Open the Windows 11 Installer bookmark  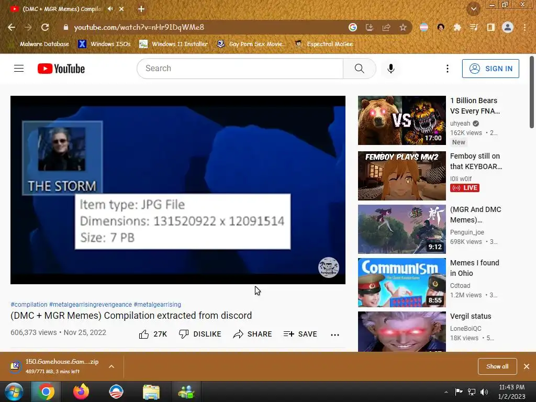pos(174,44)
